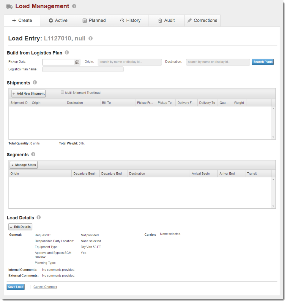Switch to the Active tab
The width and height of the screenshot is (287, 303).
(58, 21)
